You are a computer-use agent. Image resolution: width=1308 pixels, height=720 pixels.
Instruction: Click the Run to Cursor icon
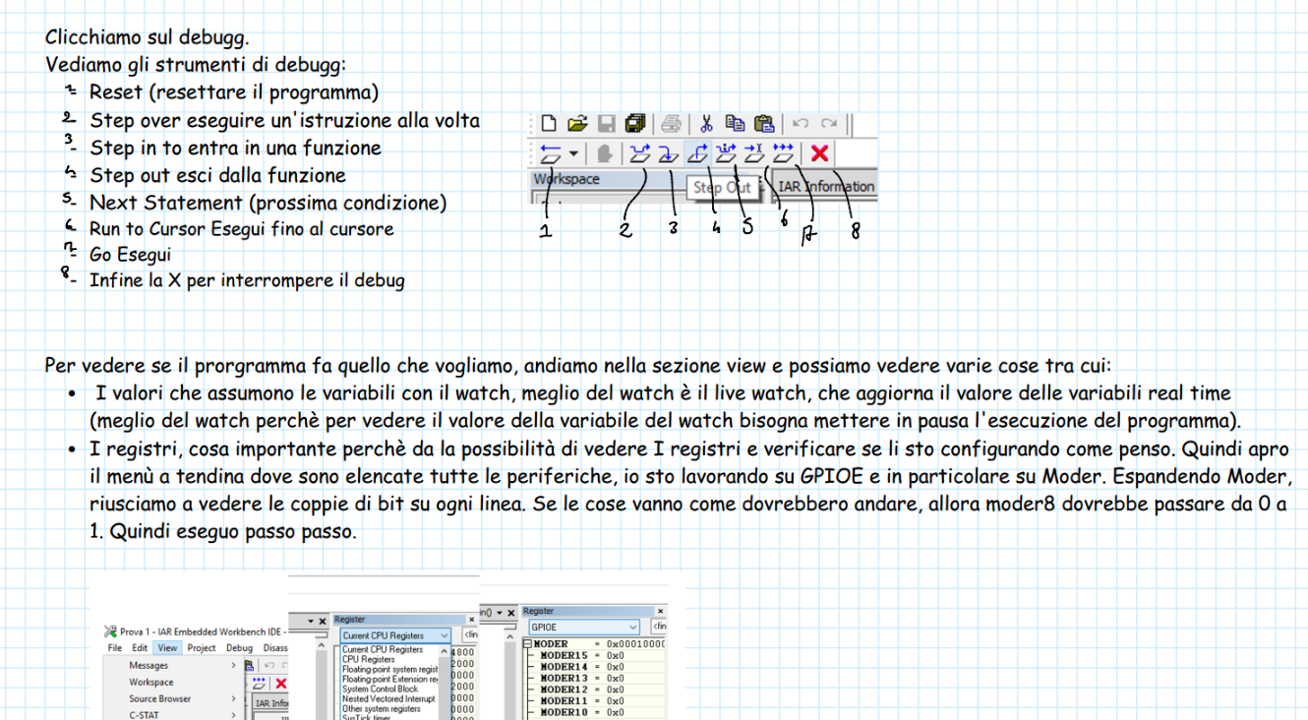[x=754, y=153]
